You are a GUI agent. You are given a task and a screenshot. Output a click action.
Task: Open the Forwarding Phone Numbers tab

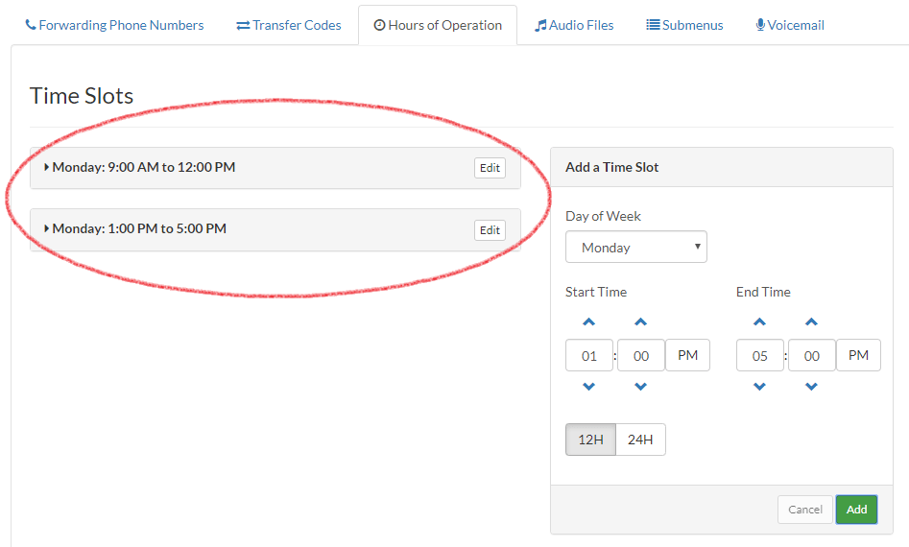tap(114, 26)
